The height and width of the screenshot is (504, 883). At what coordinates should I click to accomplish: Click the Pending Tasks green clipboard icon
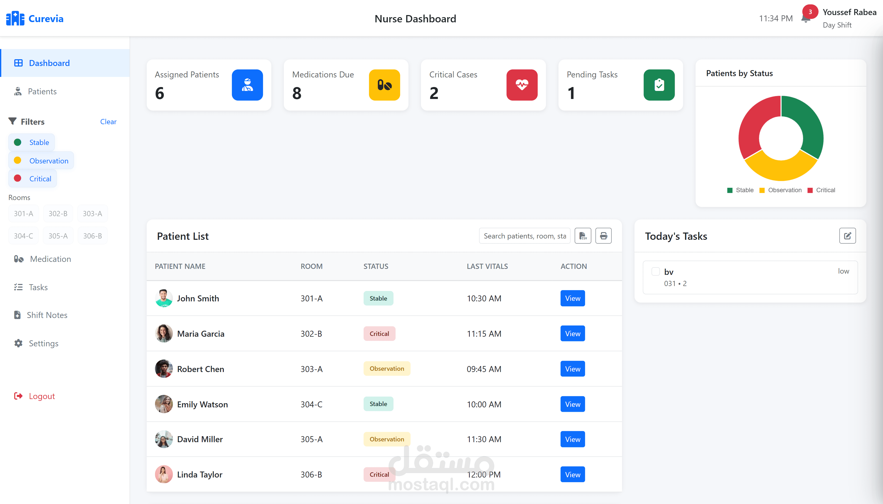659,85
